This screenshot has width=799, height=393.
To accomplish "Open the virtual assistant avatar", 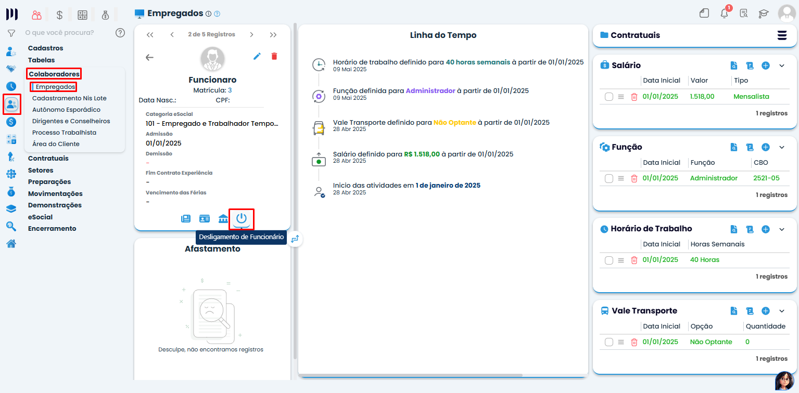I will pyautogui.click(x=784, y=381).
